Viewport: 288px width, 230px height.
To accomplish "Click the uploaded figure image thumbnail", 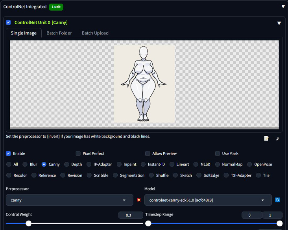I will click(144, 84).
